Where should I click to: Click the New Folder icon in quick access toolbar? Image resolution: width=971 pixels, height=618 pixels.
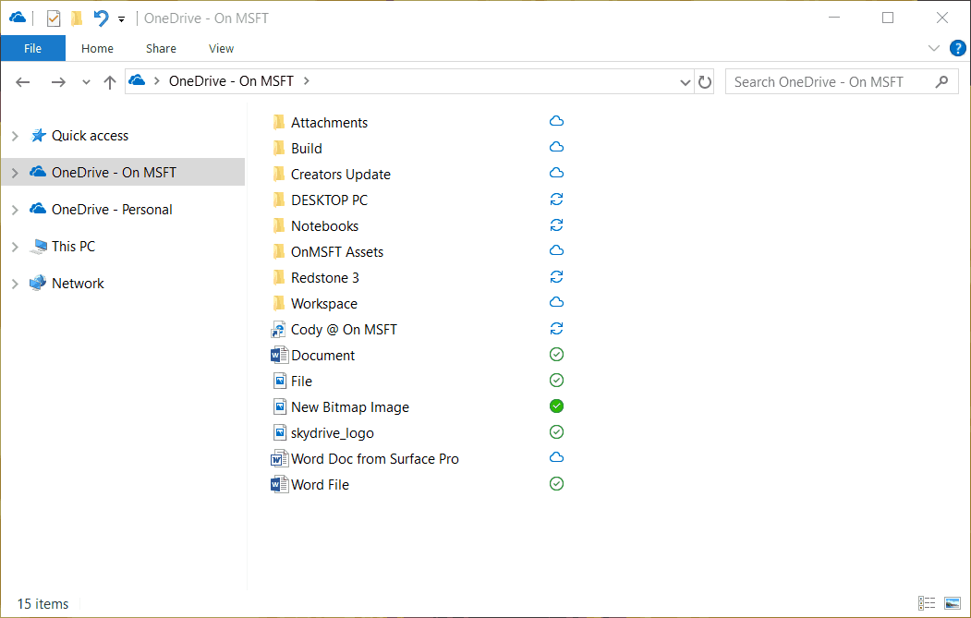tap(77, 18)
